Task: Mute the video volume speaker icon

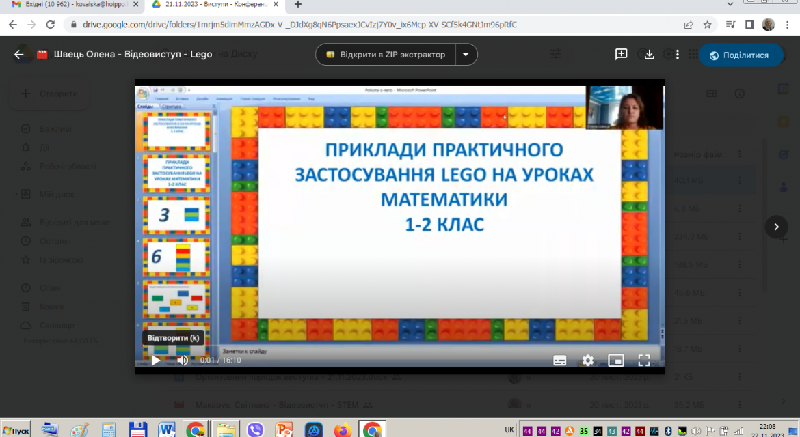Action: (182, 360)
